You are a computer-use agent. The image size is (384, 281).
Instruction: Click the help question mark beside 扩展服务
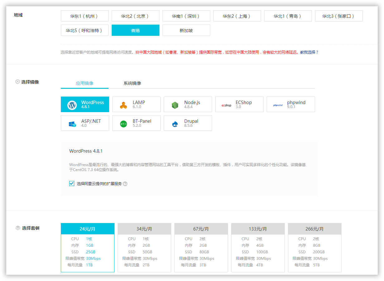click(125, 184)
